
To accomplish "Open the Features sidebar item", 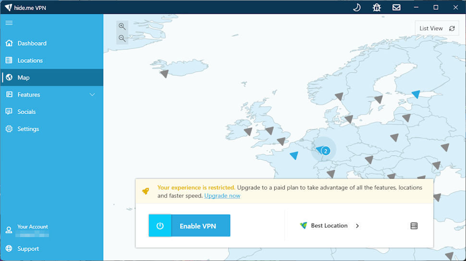I will (52, 95).
